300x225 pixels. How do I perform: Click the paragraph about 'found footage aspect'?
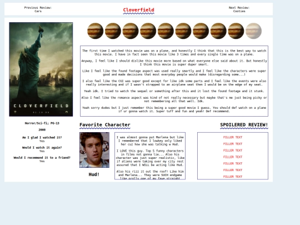click(x=174, y=73)
